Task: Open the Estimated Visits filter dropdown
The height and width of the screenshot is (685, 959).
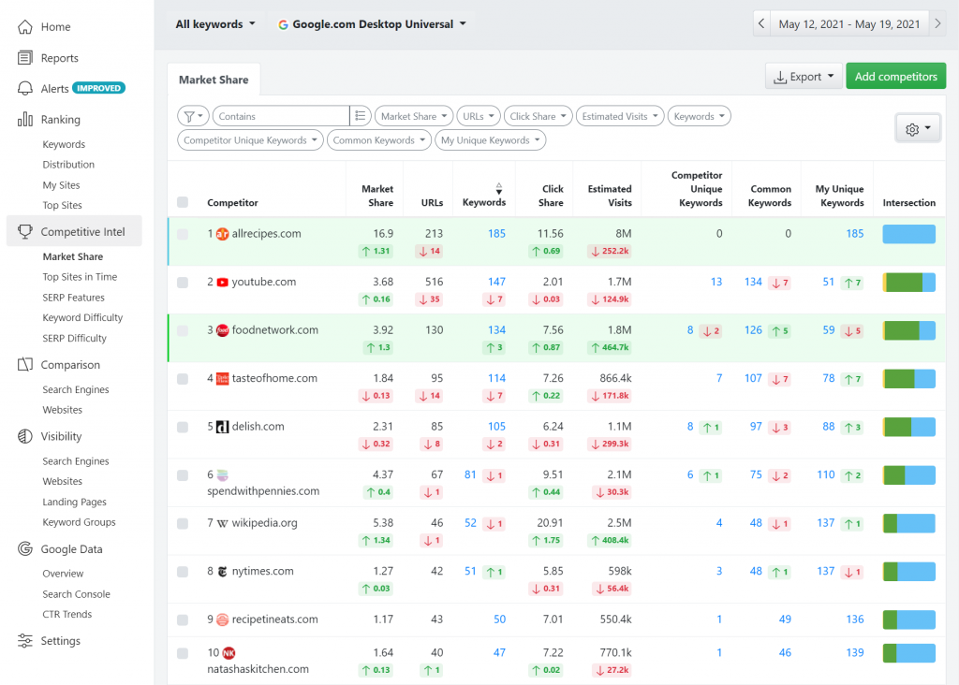Action: click(620, 116)
